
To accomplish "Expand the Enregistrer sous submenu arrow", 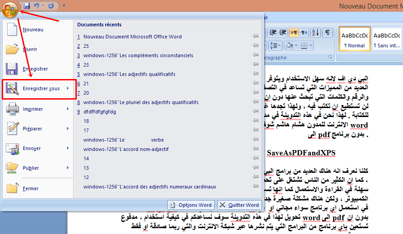I will point(68,88).
